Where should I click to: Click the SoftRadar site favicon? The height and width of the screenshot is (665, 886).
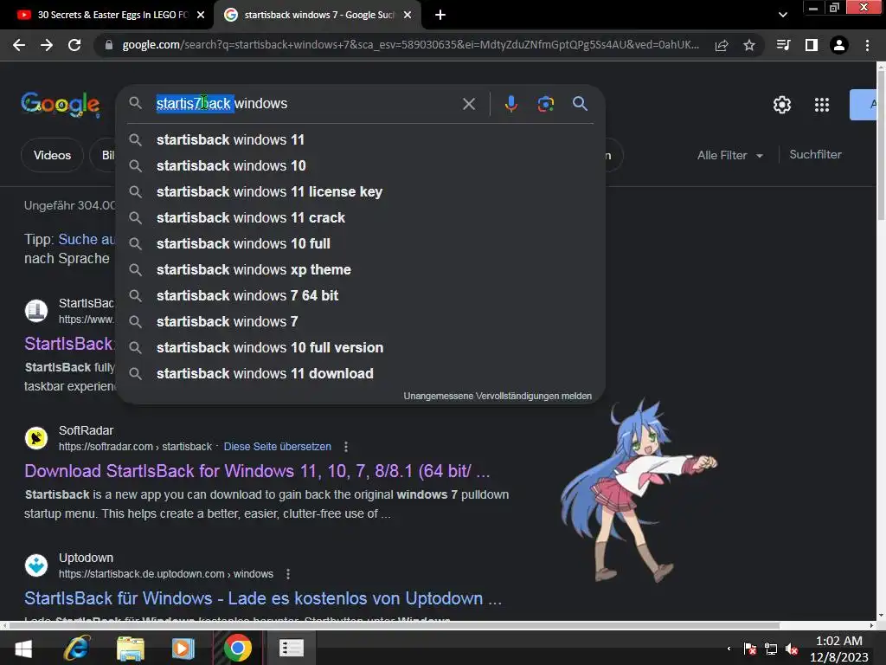click(36, 438)
